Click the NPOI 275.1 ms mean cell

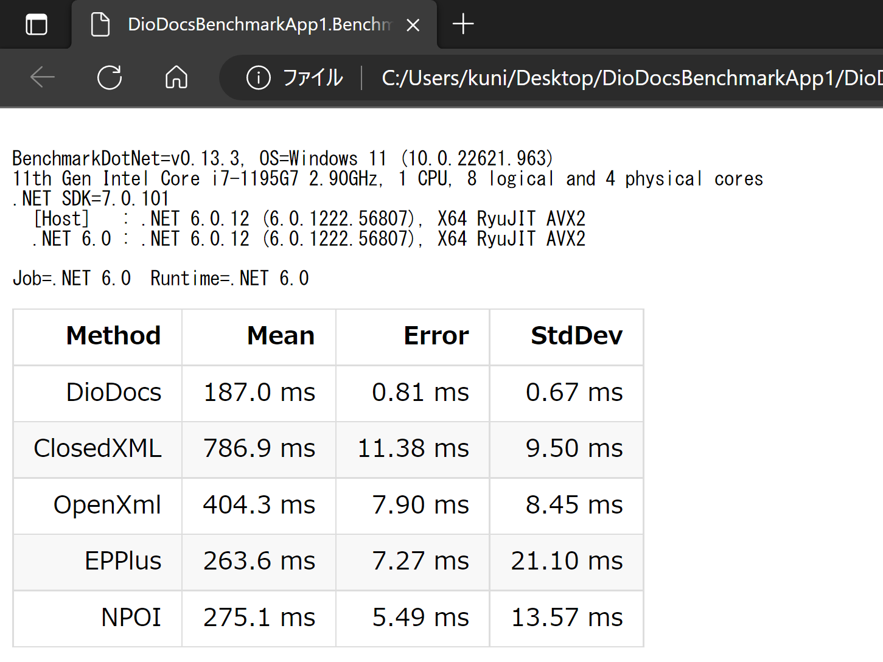pyautogui.click(x=259, y=618)
